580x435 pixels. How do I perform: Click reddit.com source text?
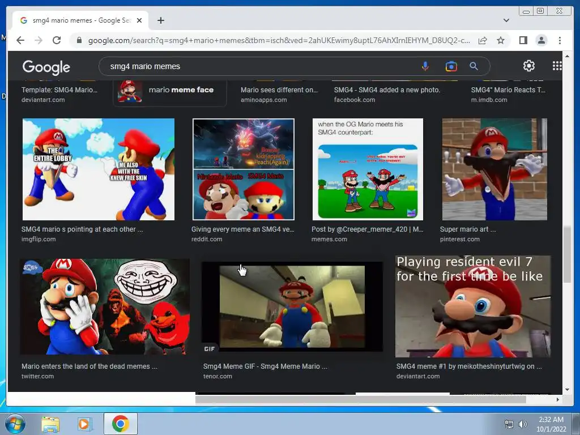207,239
